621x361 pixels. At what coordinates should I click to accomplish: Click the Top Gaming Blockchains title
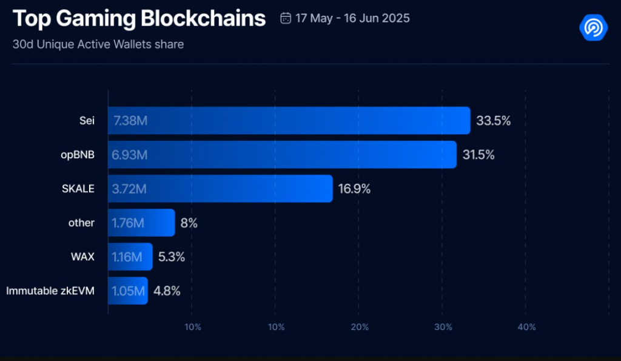[139, 19]
